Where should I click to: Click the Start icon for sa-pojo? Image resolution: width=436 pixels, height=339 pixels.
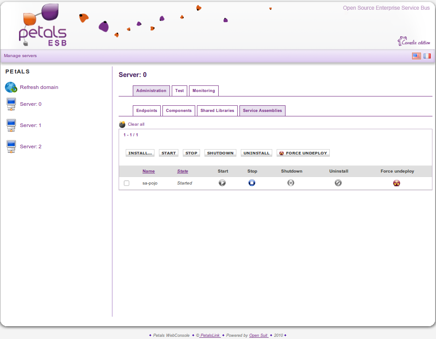coord(222,183)
